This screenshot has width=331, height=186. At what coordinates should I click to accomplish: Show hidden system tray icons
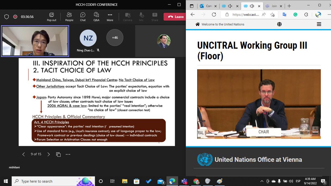point(262,181)
